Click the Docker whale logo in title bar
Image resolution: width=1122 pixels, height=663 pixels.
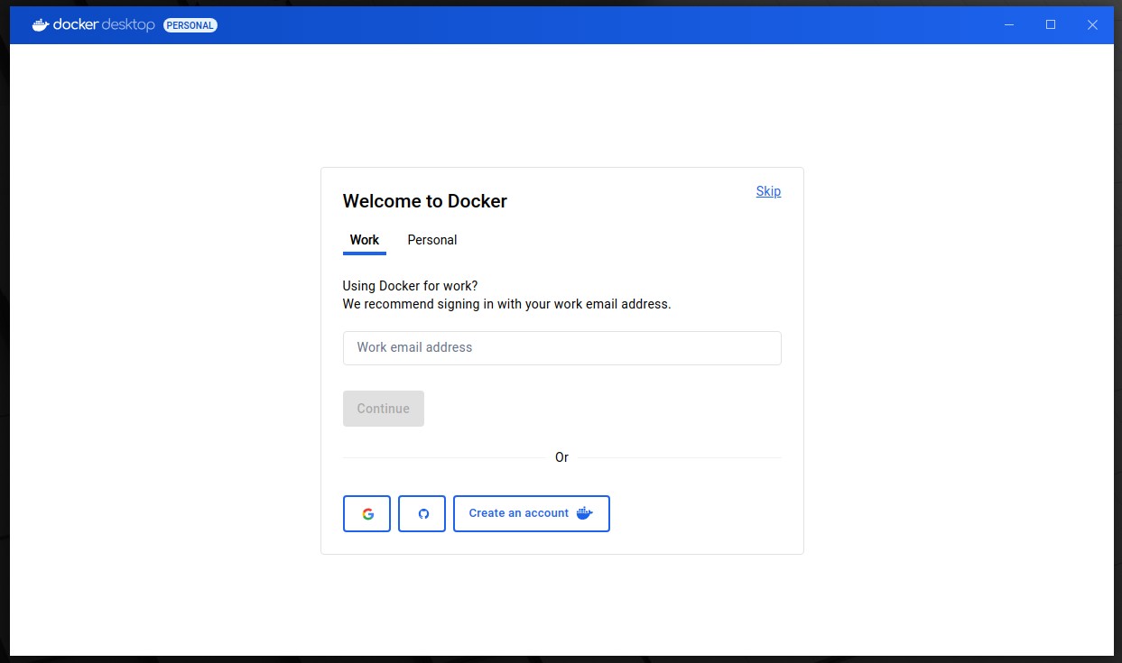click(40, 25)
